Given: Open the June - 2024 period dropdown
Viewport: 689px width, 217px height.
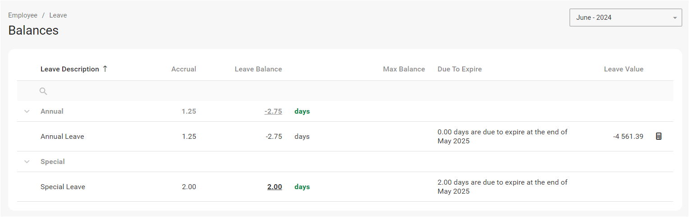Looking at the screenshot, I should (625, 18).
